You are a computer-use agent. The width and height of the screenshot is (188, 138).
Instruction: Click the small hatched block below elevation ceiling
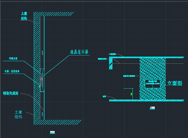point(111,64)
